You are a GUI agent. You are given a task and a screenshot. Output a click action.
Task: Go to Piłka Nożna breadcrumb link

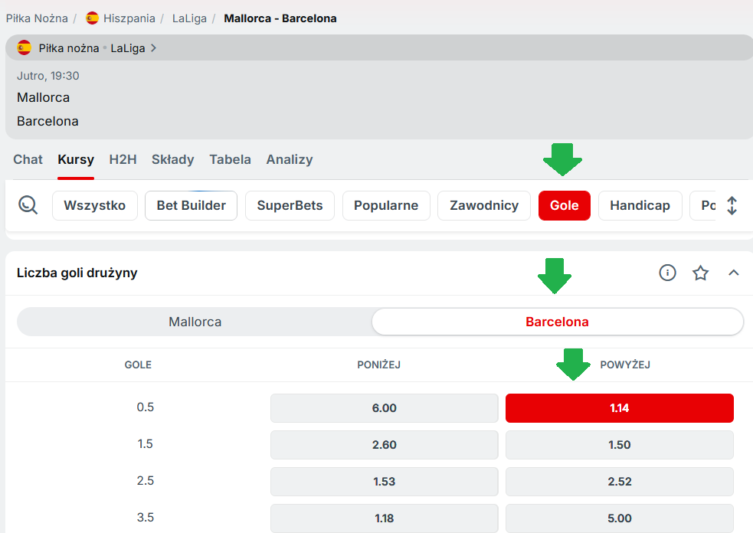37,18
